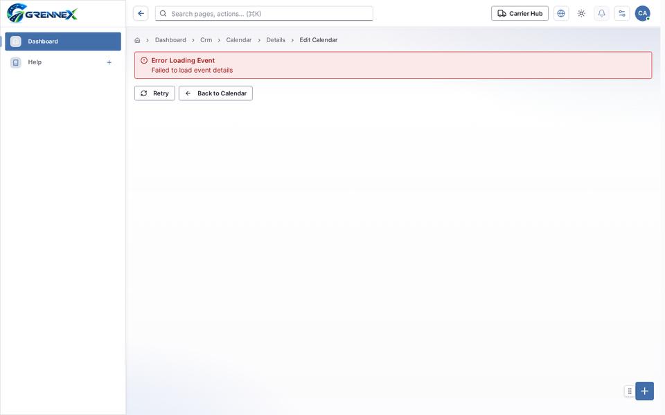Go back to Calendar

[216, 93]
